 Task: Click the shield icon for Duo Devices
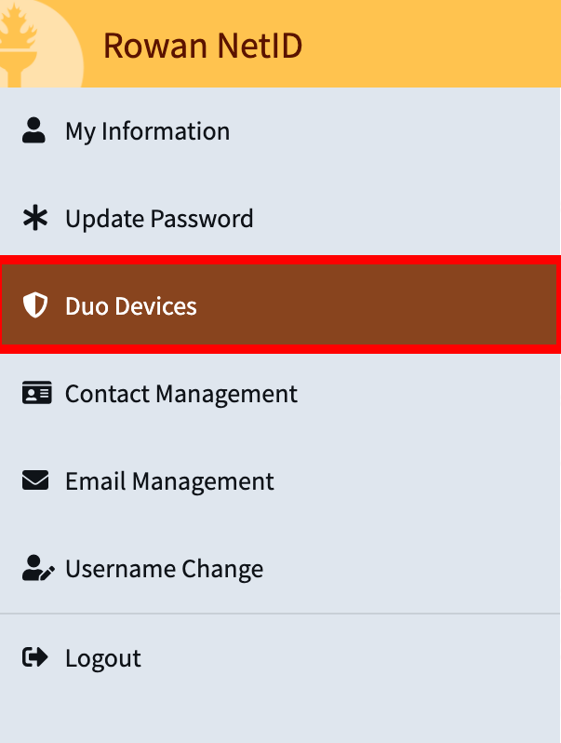pos(34,305)
